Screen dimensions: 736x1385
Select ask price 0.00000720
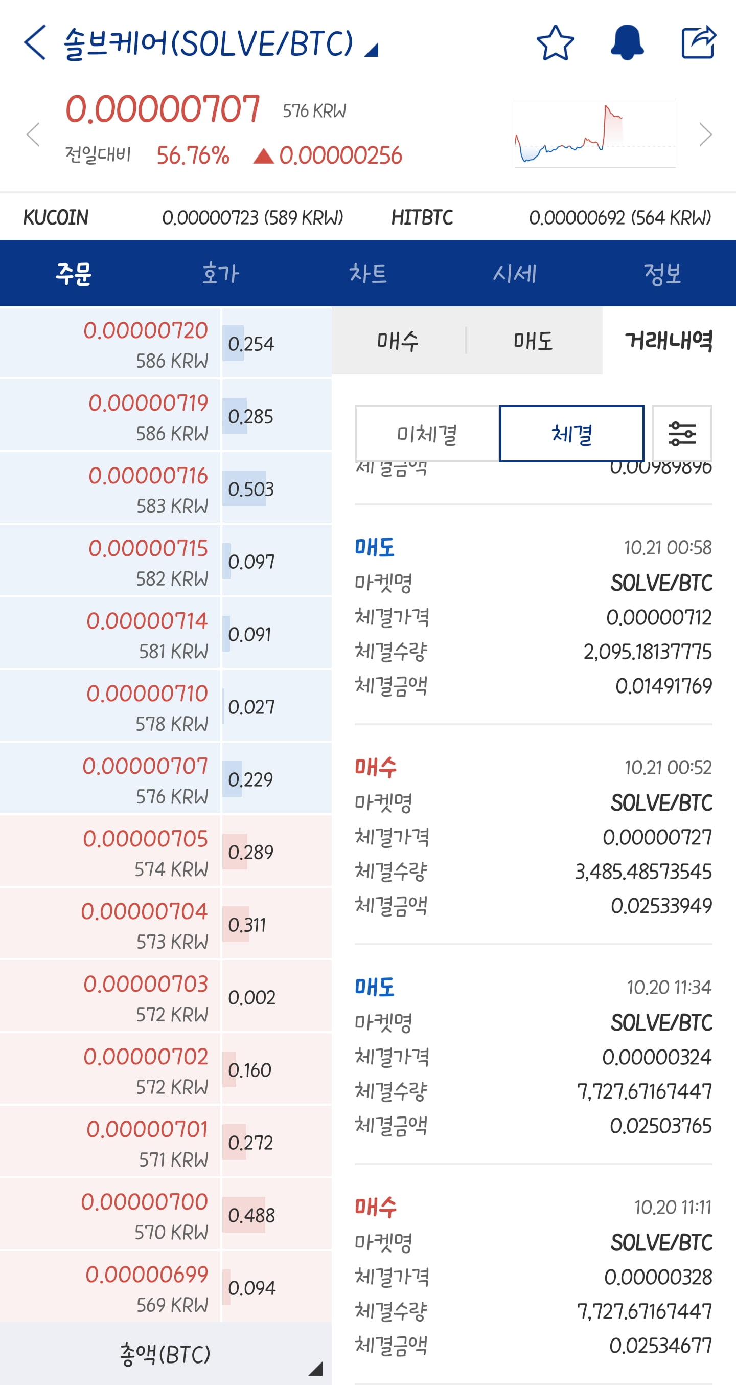pyautogui.click(x=110, y=343)
